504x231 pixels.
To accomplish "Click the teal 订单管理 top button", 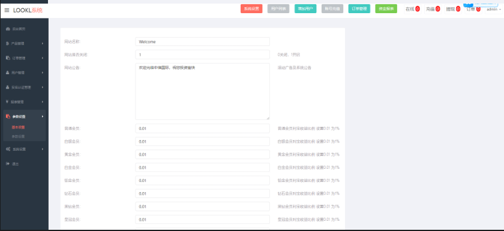I will (x=359, y=9).
